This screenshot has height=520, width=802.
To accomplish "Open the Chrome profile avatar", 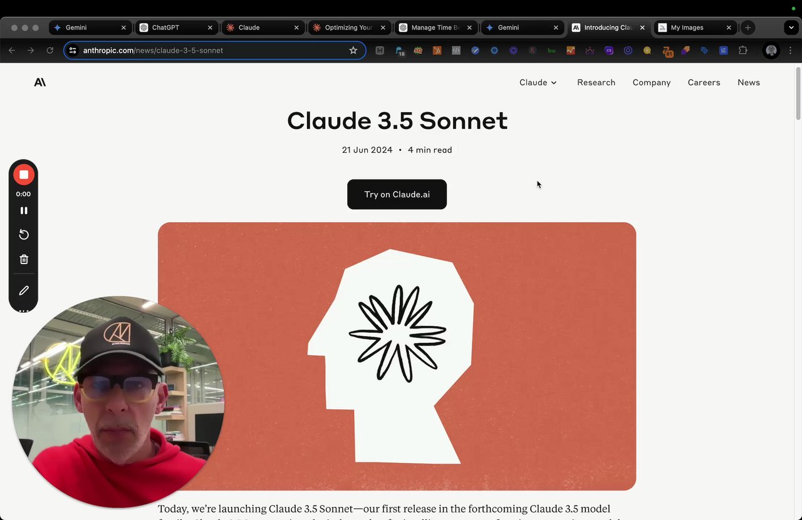I will 771,50.
